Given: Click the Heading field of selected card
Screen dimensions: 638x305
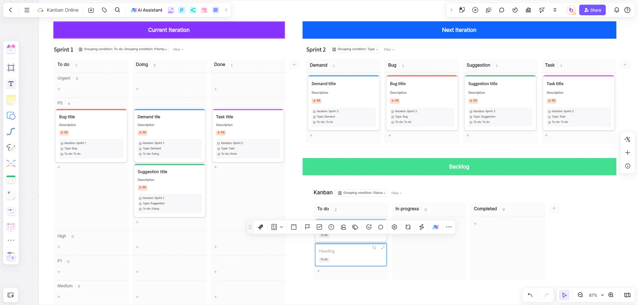Looking at the screenshot, I should point(327,251).
